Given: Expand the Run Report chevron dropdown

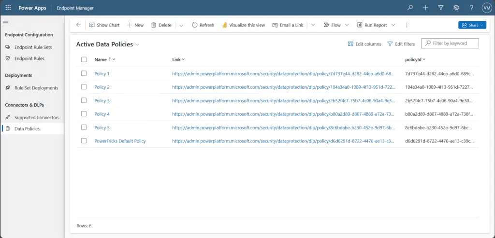Looking at the screenshot, I should pyautogui.click(x=393, y=25).
